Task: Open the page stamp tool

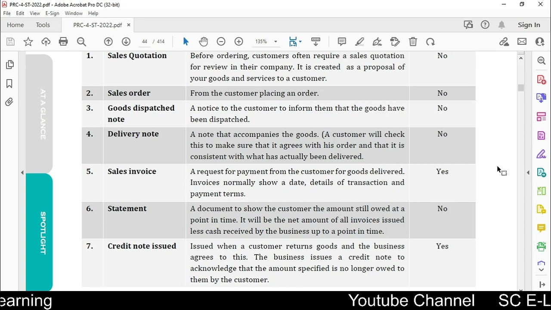Action: 395,42
